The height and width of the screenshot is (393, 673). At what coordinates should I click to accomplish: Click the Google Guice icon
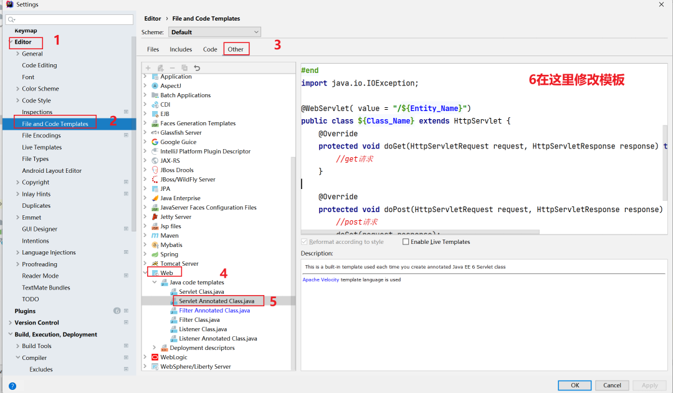pyautogui.click(x=155, y=142)
